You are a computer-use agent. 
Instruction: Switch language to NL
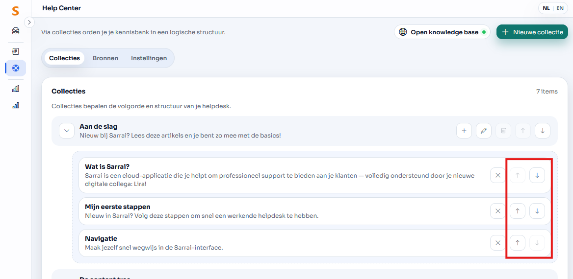point(546,8)
